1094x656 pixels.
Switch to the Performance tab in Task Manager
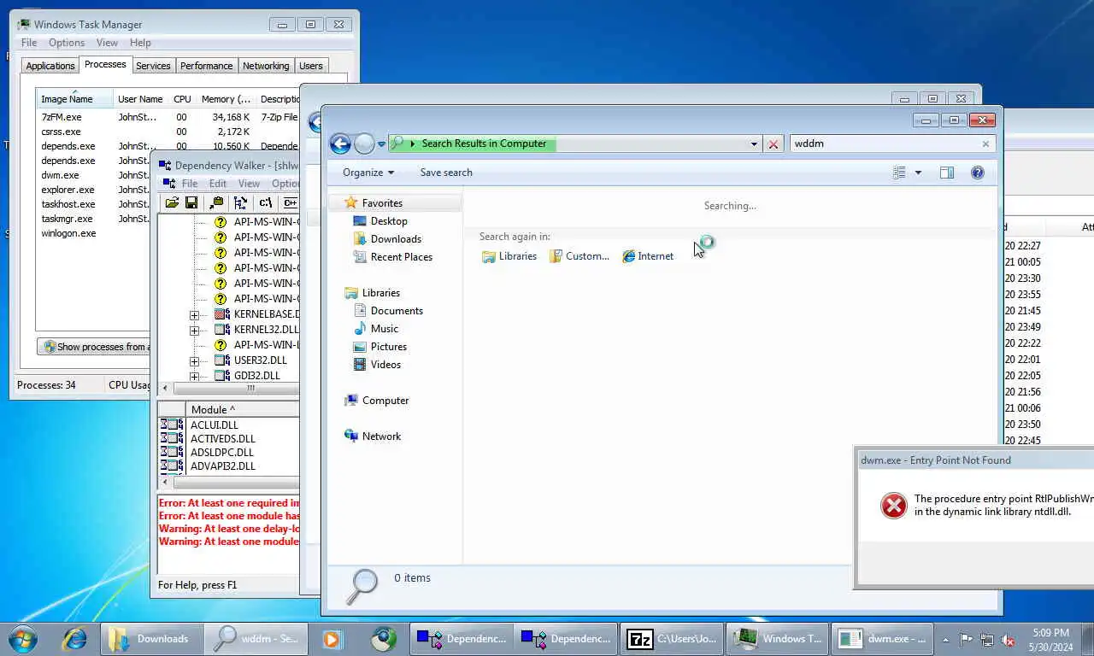[206, 66]
